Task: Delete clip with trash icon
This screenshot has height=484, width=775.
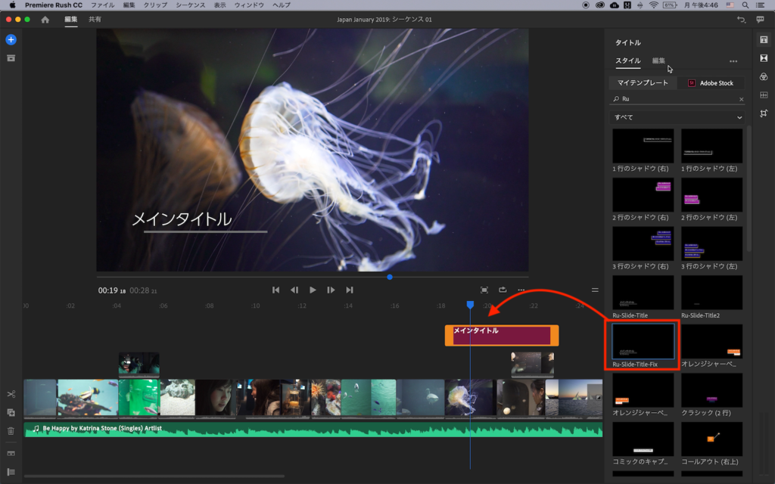Action: 11,431
